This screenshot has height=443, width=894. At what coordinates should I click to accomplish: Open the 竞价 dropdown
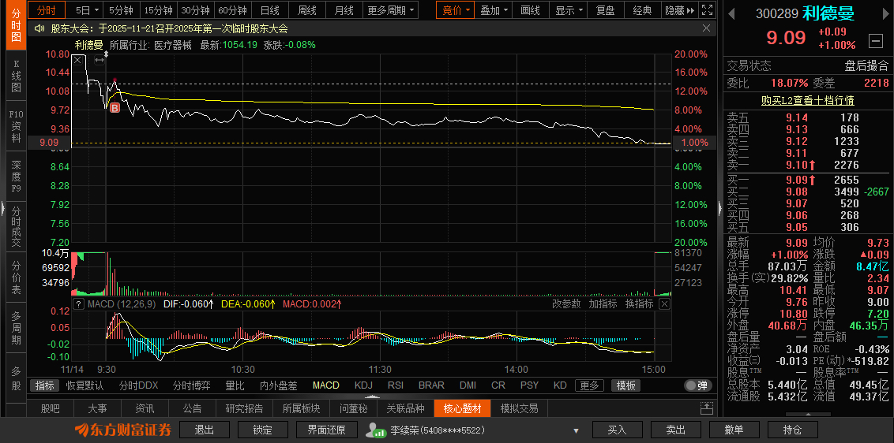[x=456, y=10]
